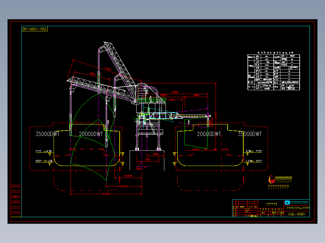The image size is (325, 243).
Task: Select the mirrored CQL-100Y-00 drawing number label
Action: (34, 29)
